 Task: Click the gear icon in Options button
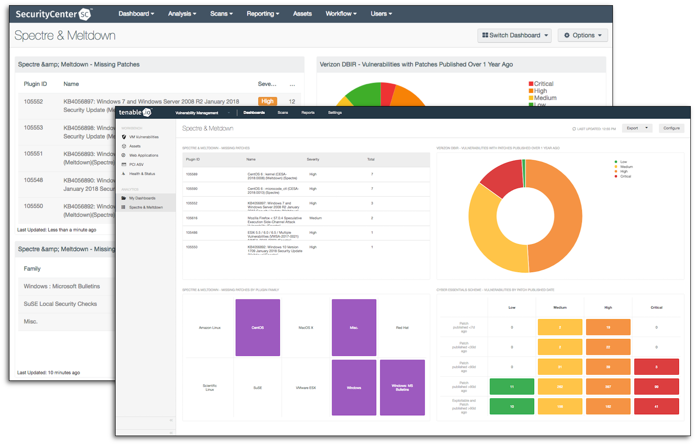tap(567, 35)
